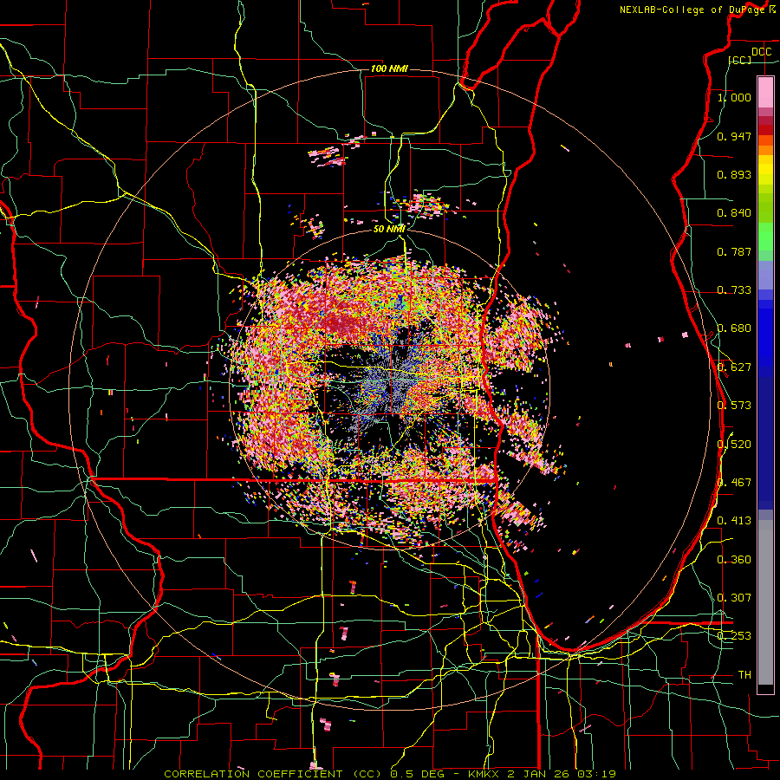This screenshot has height=780, width=780.
Task: Select the 0.627 scale value
Action: 734,367
